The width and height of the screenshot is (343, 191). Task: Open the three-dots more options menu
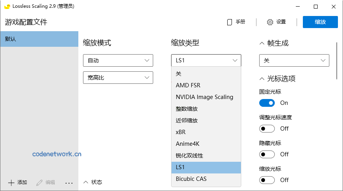click(x=69, y=182)
